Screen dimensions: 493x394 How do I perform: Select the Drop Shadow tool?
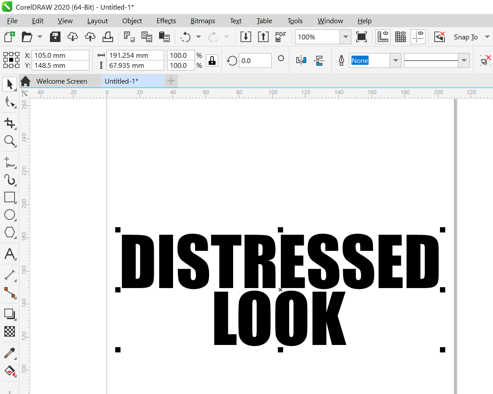[x=10, y=314]
